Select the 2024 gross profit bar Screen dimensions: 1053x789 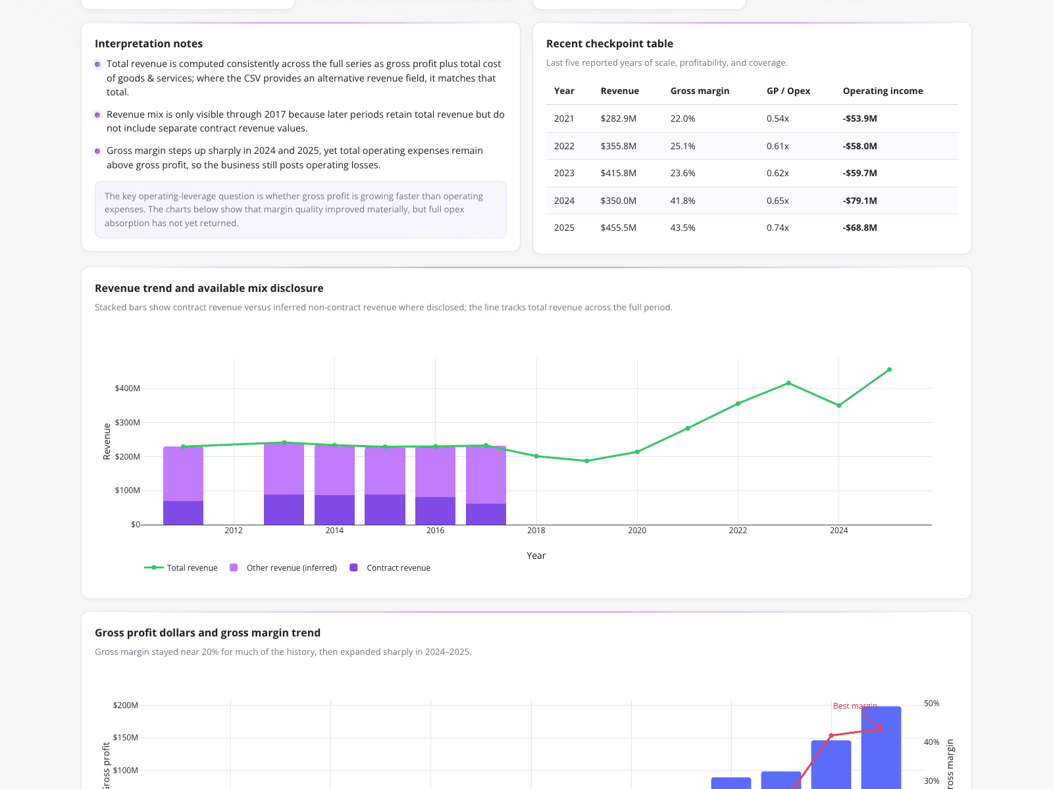click(831, 765)
